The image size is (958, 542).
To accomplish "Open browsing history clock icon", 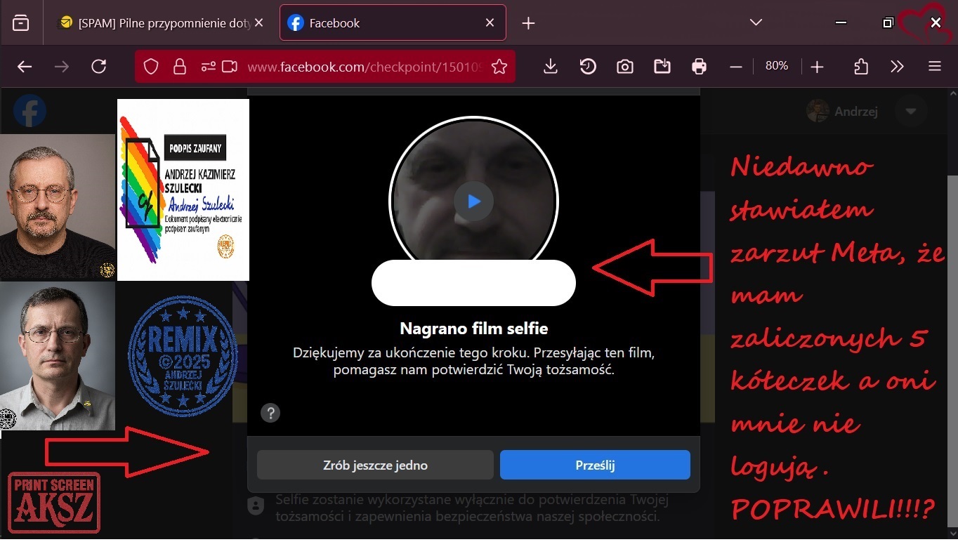I will tap(588, 67).
